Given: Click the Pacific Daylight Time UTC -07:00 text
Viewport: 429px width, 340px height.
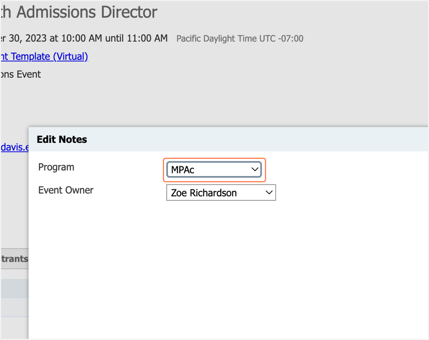Looking at the screenshot, I should pos(240,39).
